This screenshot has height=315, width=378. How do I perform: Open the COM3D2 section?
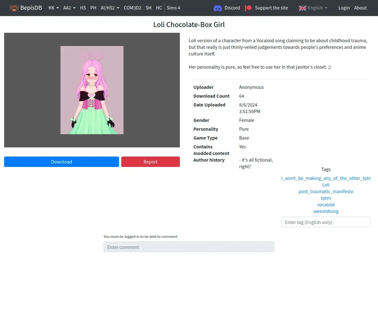pyautogui.click(x=132, y=8)
